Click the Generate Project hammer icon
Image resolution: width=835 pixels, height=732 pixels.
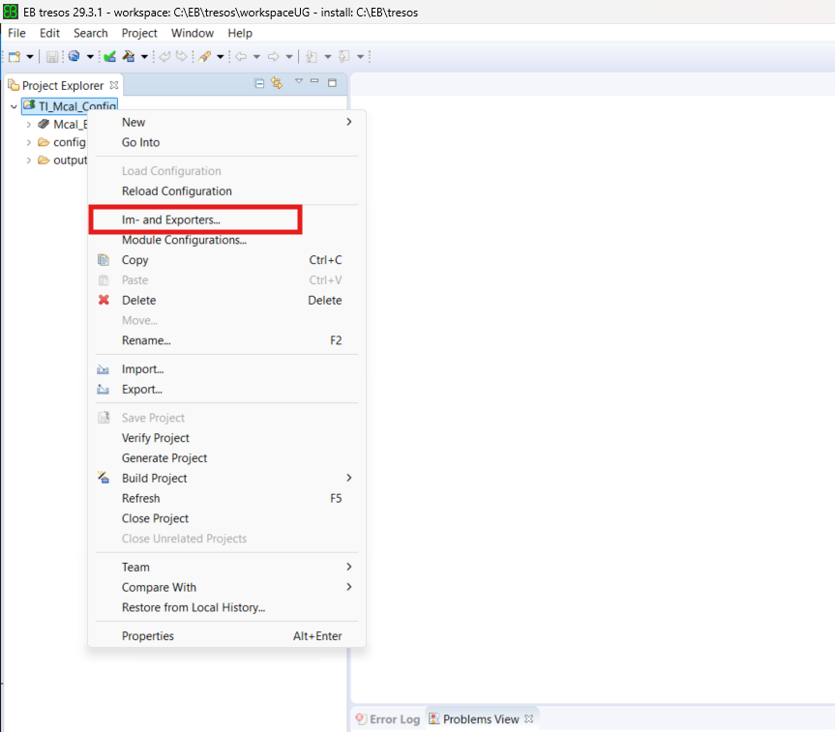128,56
